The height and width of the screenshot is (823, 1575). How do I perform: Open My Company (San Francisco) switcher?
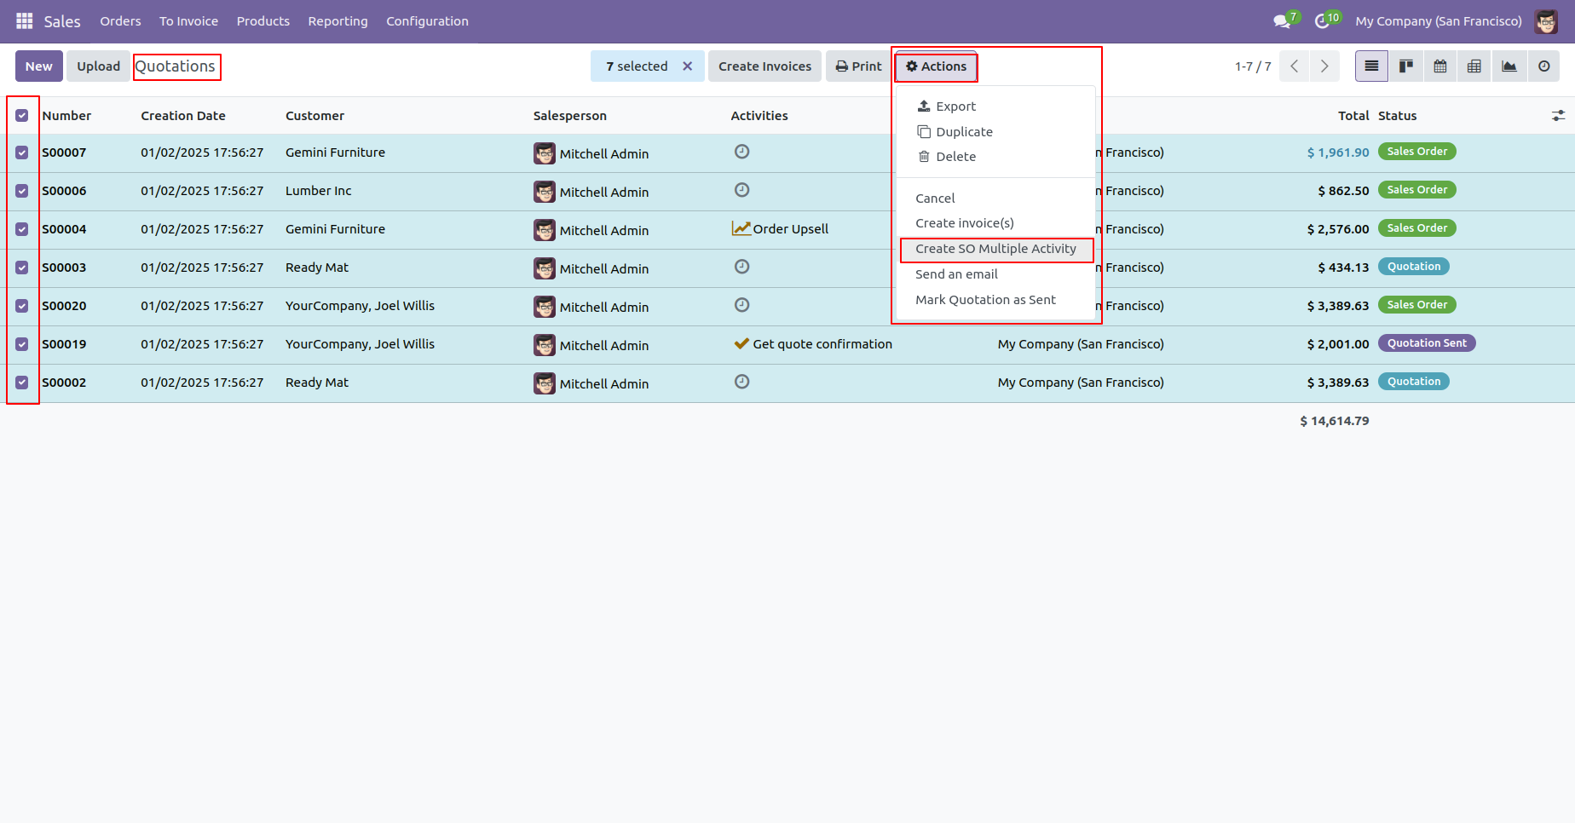[x=1438, y=21]
